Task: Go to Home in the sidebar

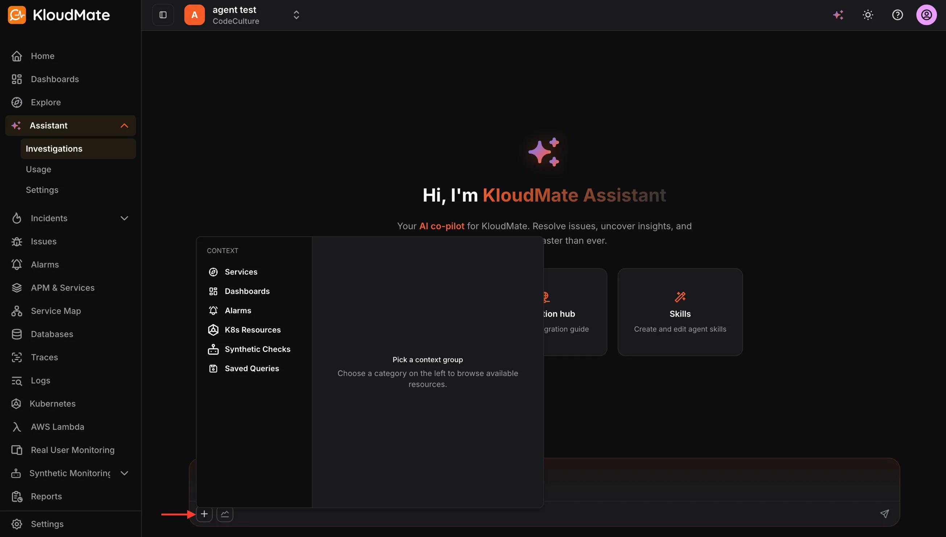Action: point(71,56)
